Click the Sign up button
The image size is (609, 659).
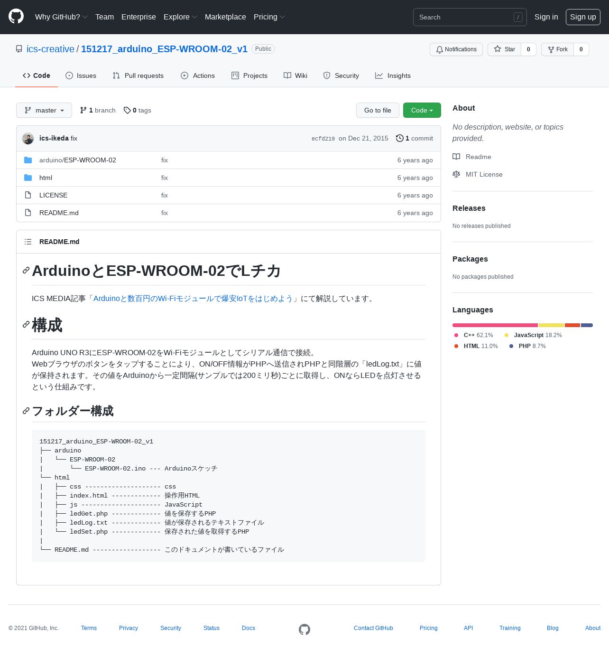(x=583, y=17)
